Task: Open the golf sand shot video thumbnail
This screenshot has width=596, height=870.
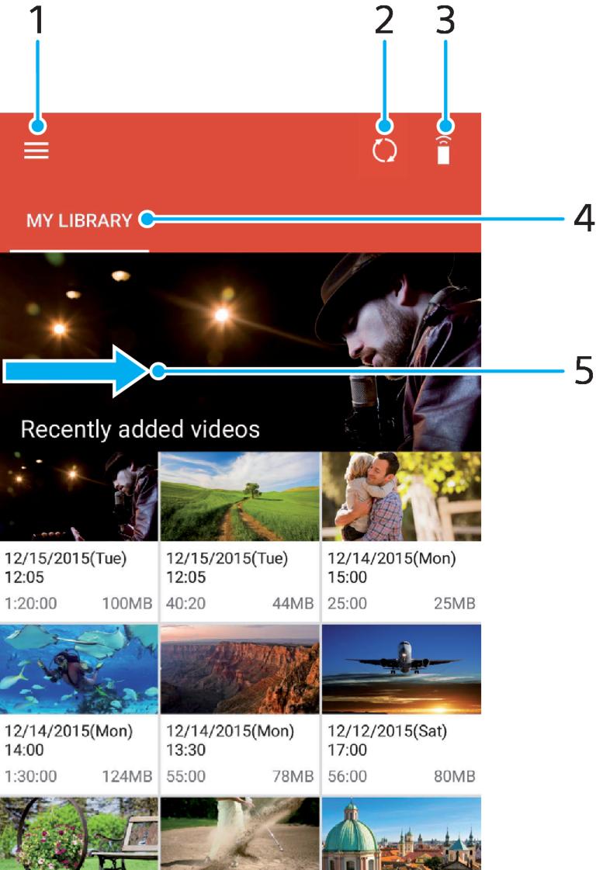Action: [x=240, y=834]
